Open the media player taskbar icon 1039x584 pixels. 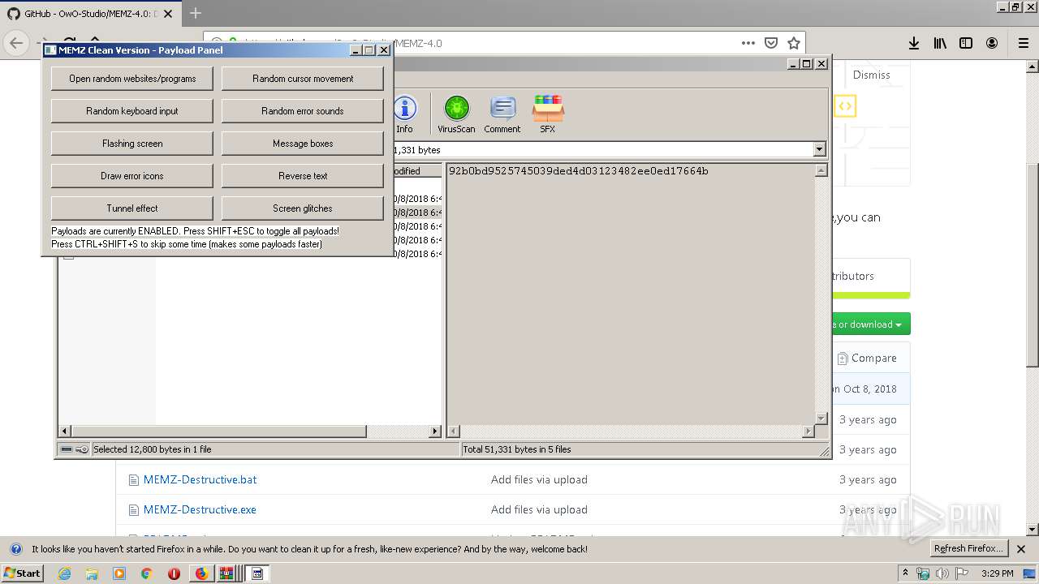(119, 573)
